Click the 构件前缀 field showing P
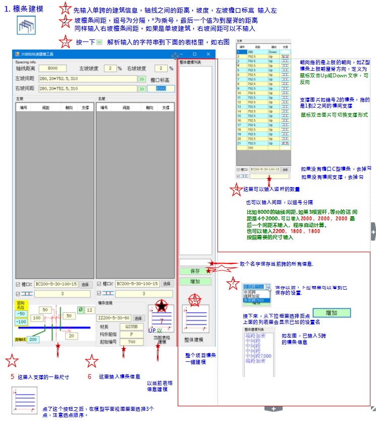376x424 pixels. click(x=132, y=335)
